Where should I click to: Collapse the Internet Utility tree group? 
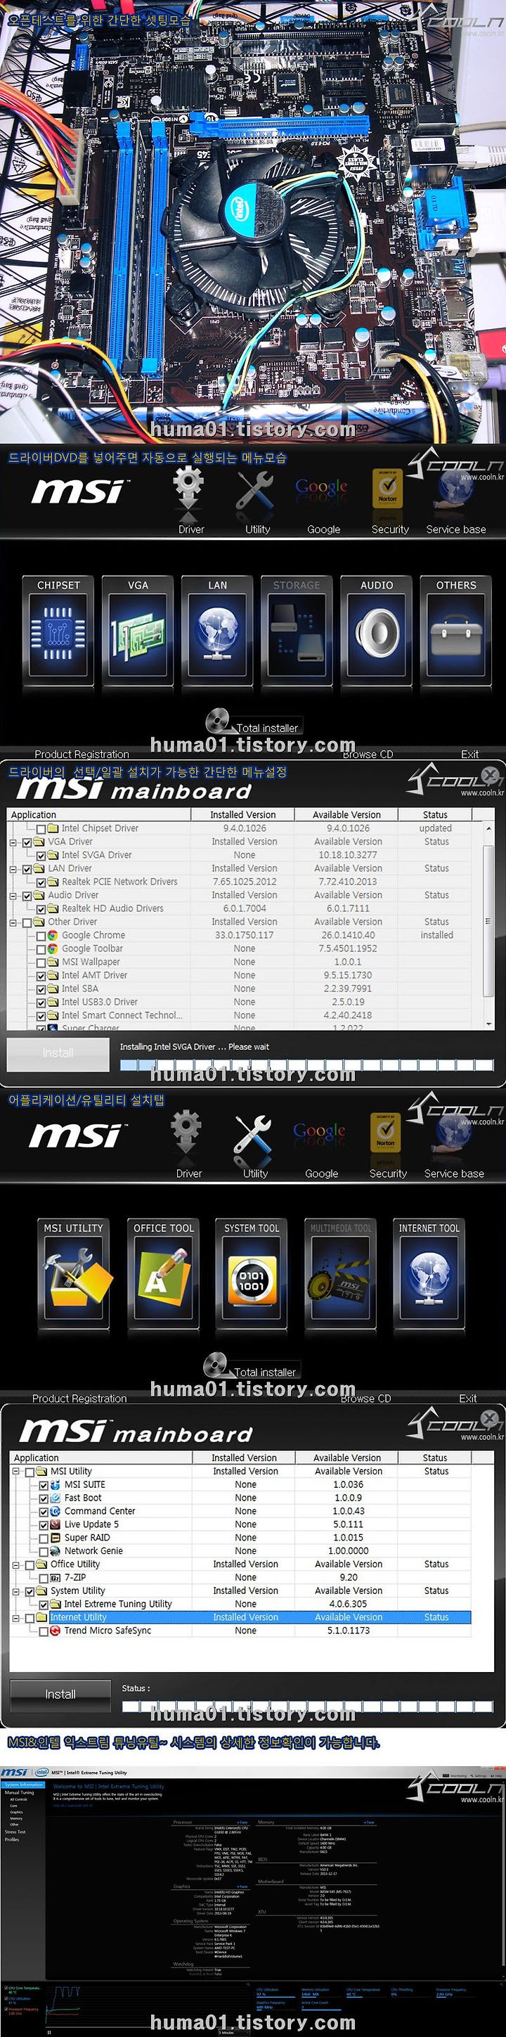[17, 1618]
